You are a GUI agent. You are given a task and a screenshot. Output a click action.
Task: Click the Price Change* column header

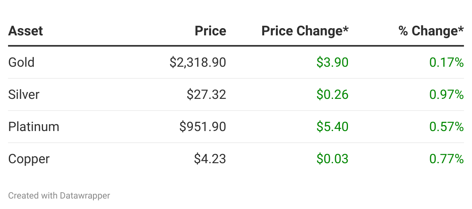(305, 31)
